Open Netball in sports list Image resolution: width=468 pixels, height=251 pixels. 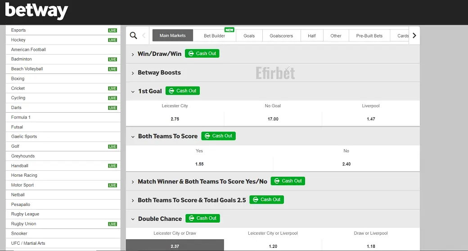[63, 195]
